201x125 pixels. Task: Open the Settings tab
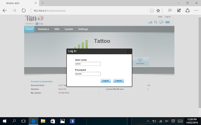(x=83, y=29)
